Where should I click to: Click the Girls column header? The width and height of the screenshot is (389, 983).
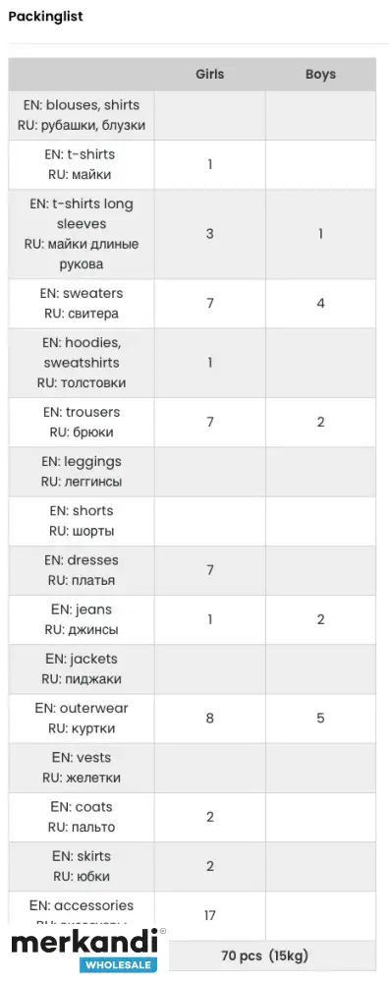[x=210, y=74]
